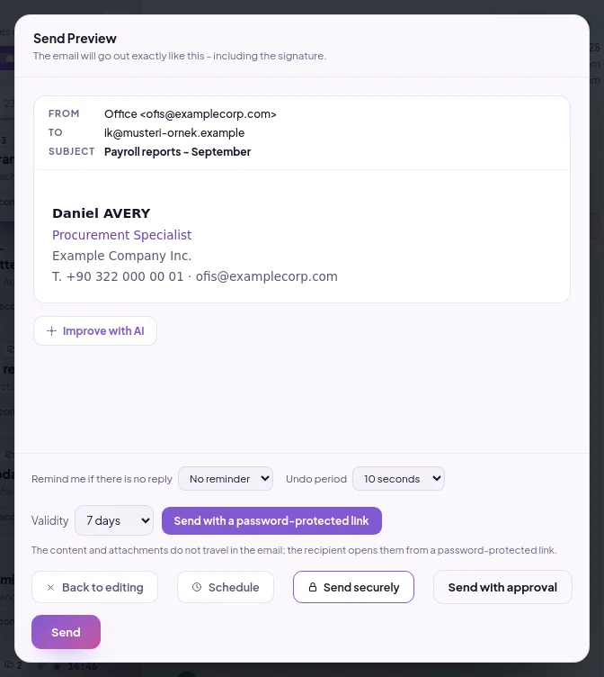This screenshot has width=604, height=677.
Task: Change the Validity 7 days selector
Action: coord(114,520)
